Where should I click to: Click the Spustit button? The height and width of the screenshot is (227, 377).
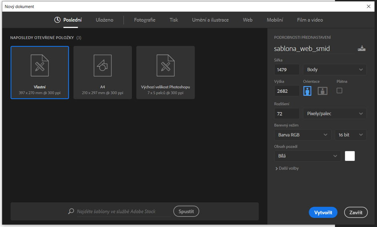point(186,211)
